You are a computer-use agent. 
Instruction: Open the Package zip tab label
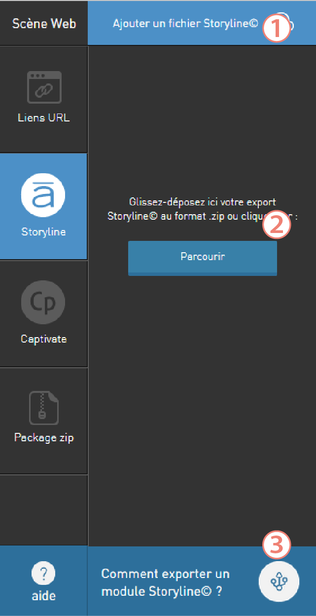pyautogui.click(x=44, y=438)
